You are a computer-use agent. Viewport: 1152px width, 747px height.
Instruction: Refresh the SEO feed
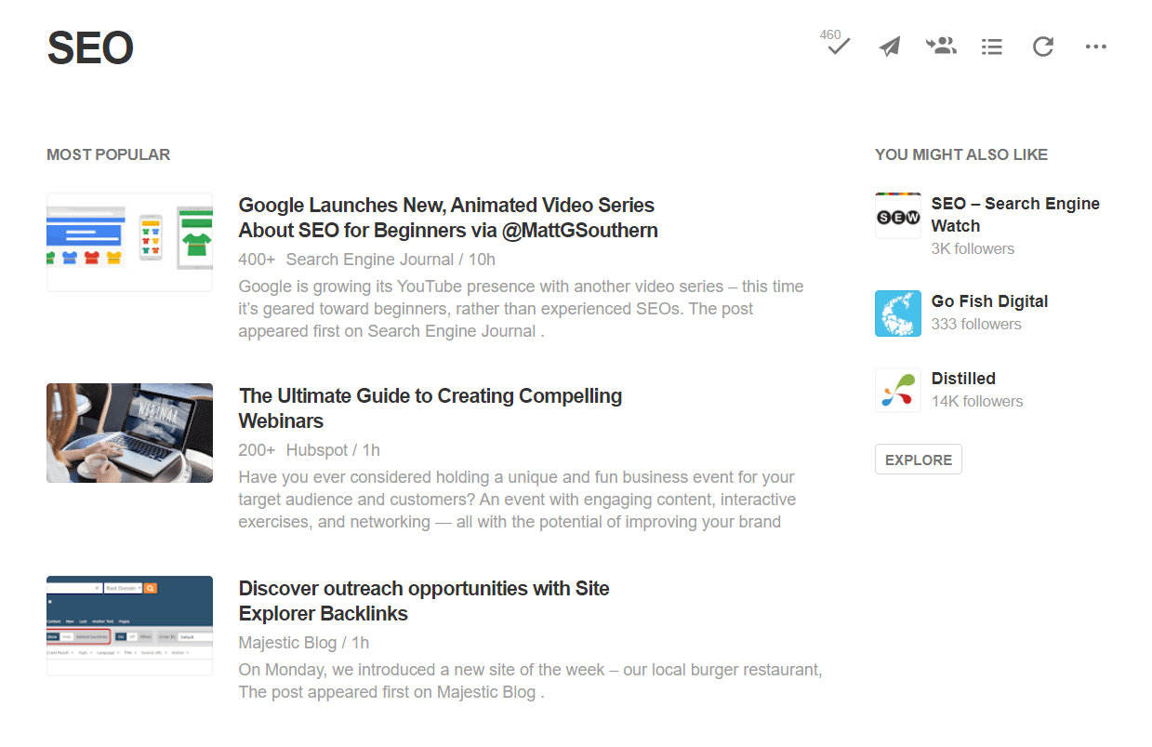(x=1042, y=47)
